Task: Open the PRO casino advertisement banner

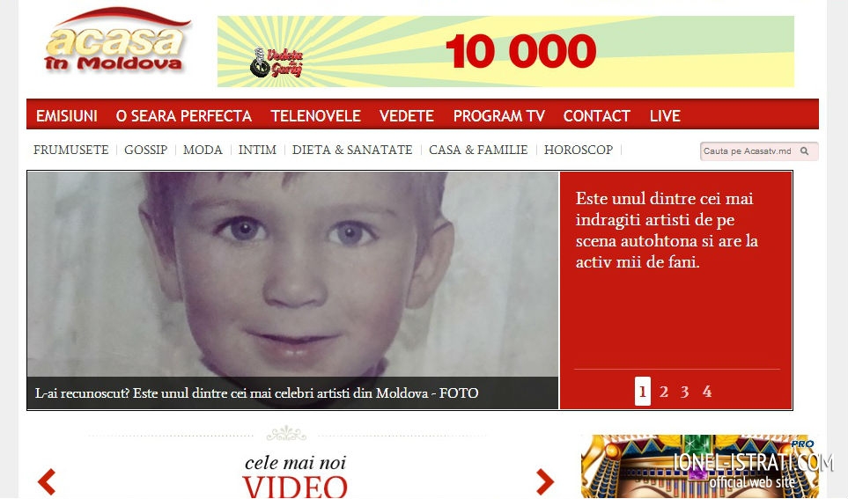Action: click(700, 466)
